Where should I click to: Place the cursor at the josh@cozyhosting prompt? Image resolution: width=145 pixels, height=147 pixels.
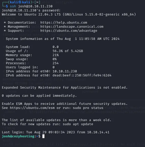pyautogui.click(x=21, y=136)
